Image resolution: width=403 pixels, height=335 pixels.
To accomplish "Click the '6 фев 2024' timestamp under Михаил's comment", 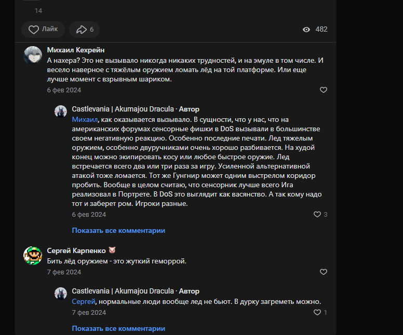I will pyautogui.click(x=64, y=90).
